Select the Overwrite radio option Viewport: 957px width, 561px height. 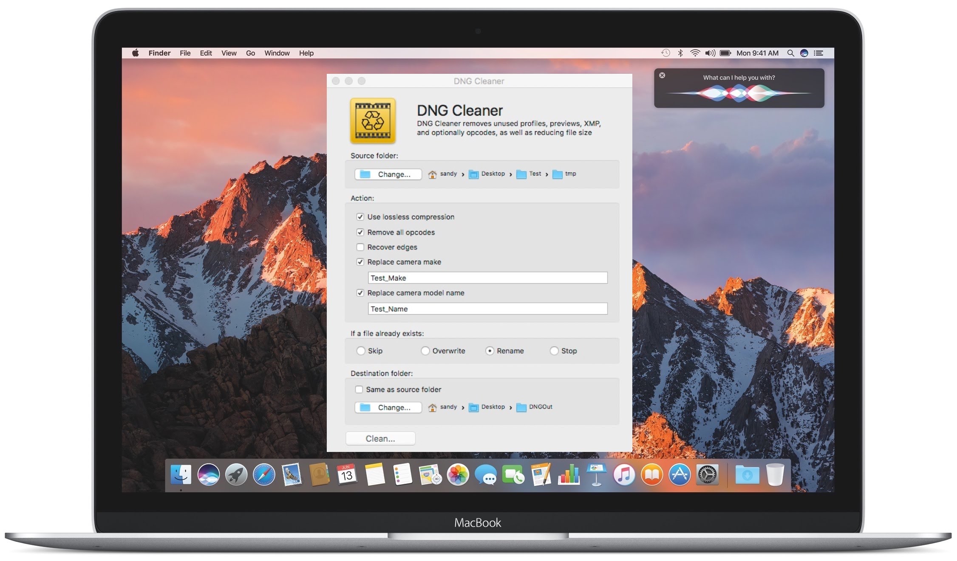pyautogui.click(x=425, y=351)
